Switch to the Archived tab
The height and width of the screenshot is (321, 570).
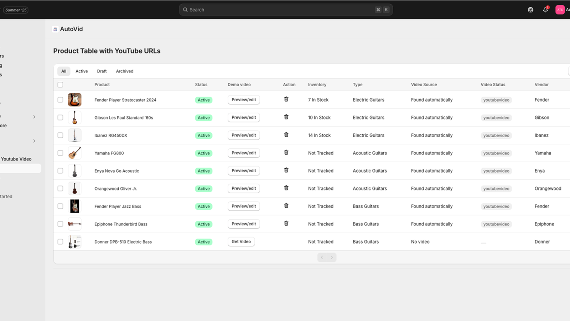(x=124, y=71)
